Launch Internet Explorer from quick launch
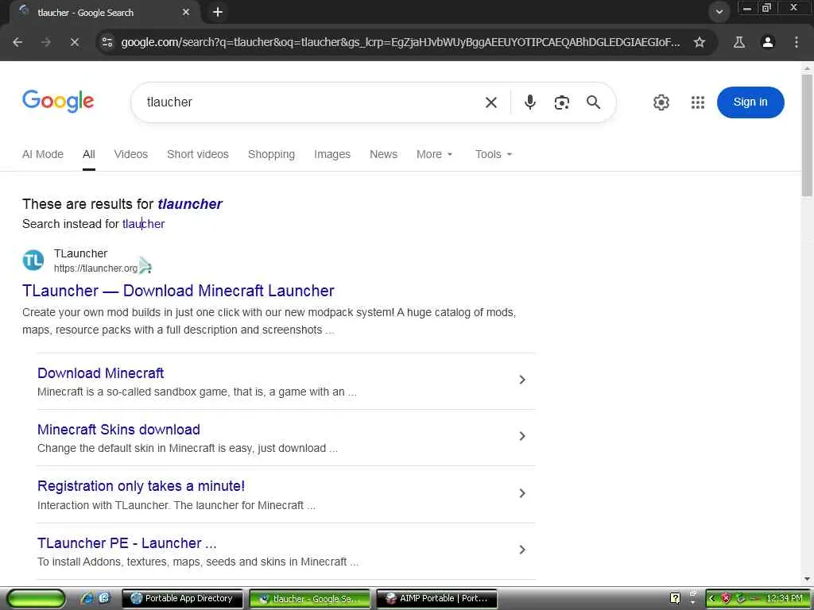 (87, 598)
